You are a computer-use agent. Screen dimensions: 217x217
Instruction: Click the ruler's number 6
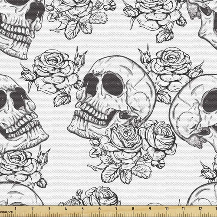(99, 208)
